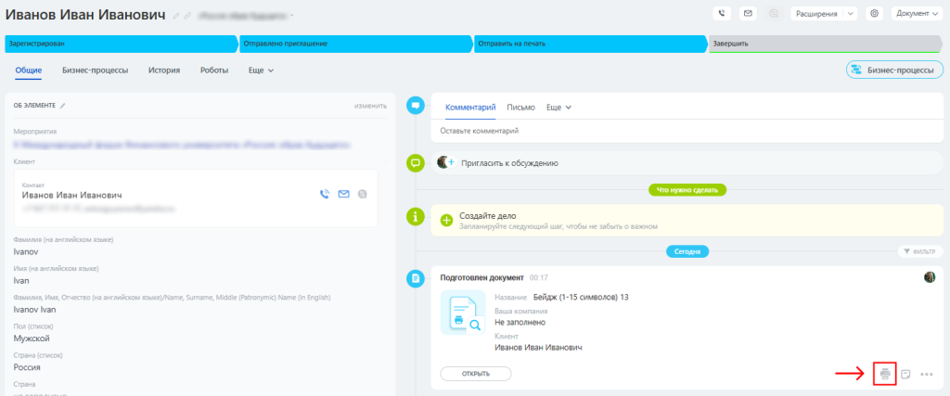This screenshot has width=950, height=396.
Task: Click document name Бейдж (1-15 символов) 13
Action: [x=581, y=298]
